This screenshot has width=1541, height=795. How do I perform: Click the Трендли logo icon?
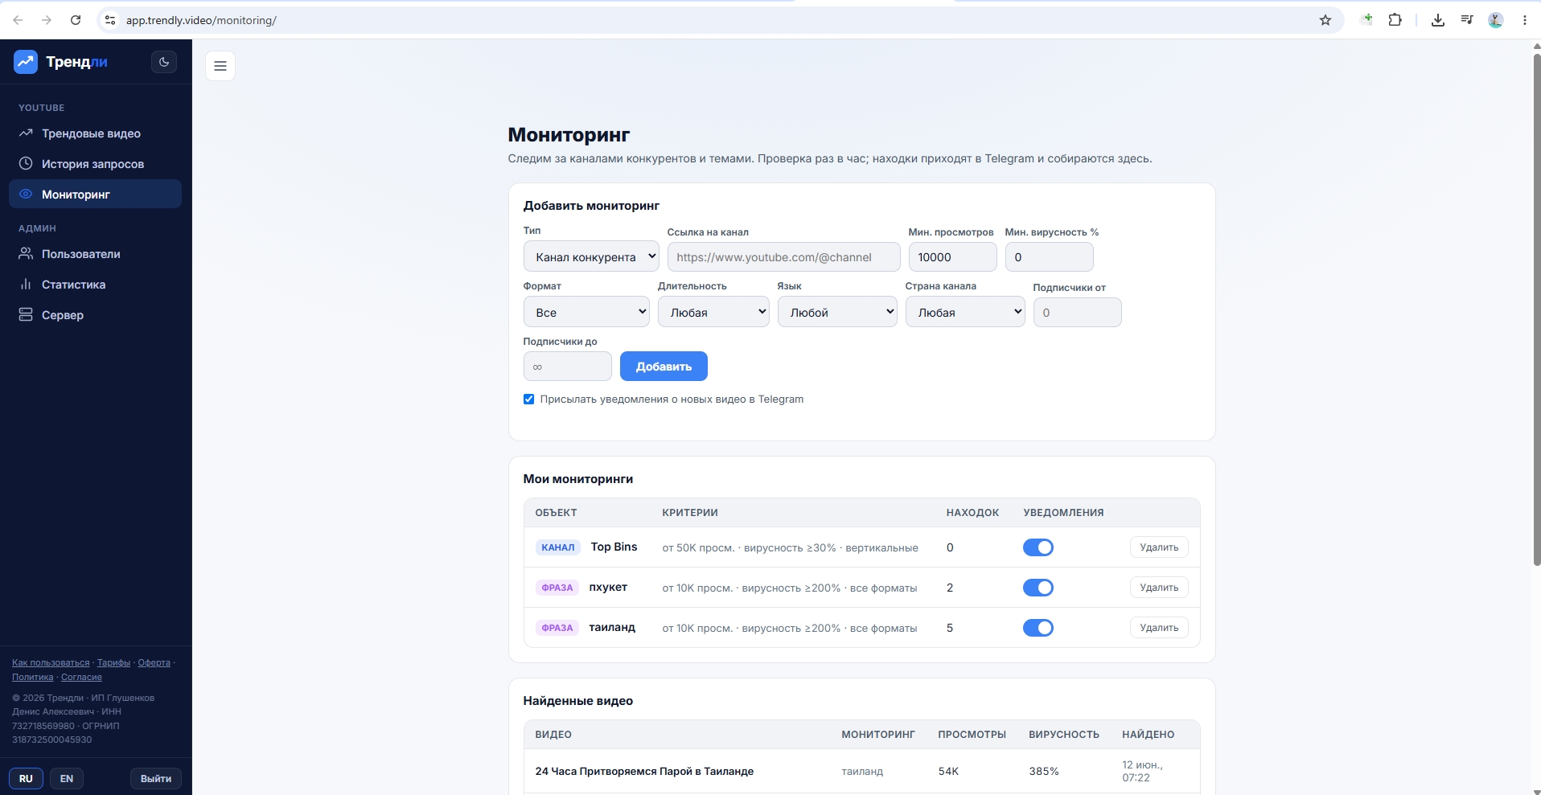coord(26,62)
